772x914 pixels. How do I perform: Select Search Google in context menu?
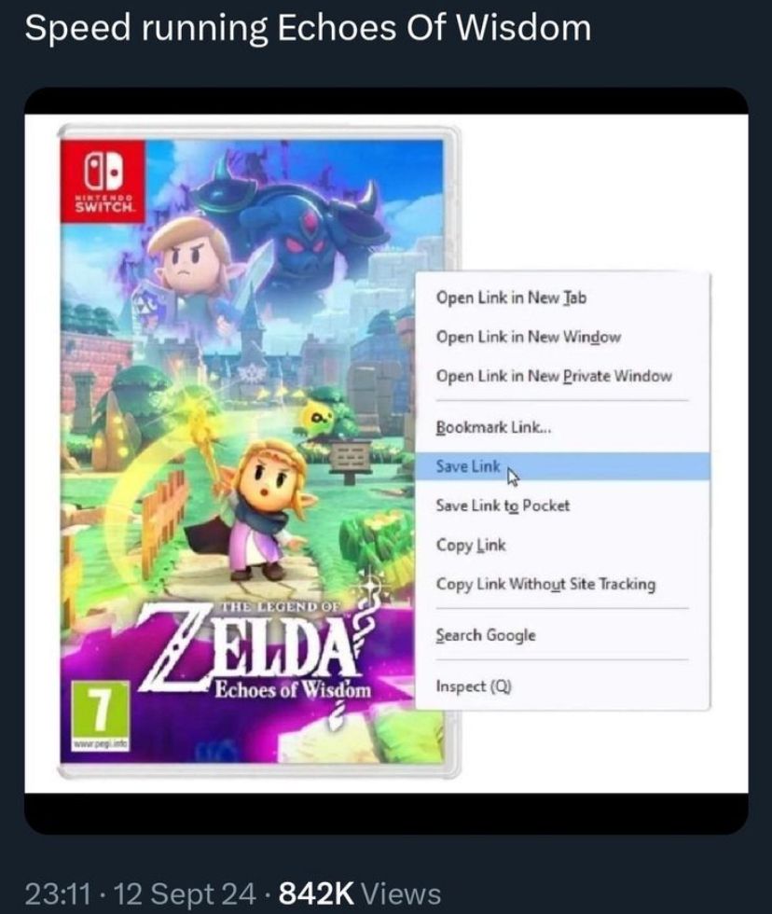pyautogui.click(x=563, y=635)
